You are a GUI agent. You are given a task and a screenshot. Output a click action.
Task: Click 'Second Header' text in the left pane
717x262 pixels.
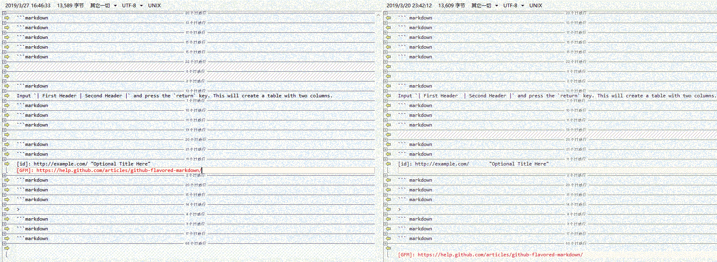103,96
